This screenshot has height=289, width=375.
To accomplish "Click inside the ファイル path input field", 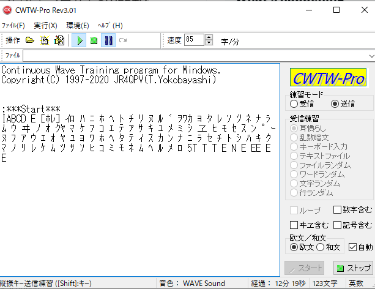I will pyautogui.click(x=196, y=56).
